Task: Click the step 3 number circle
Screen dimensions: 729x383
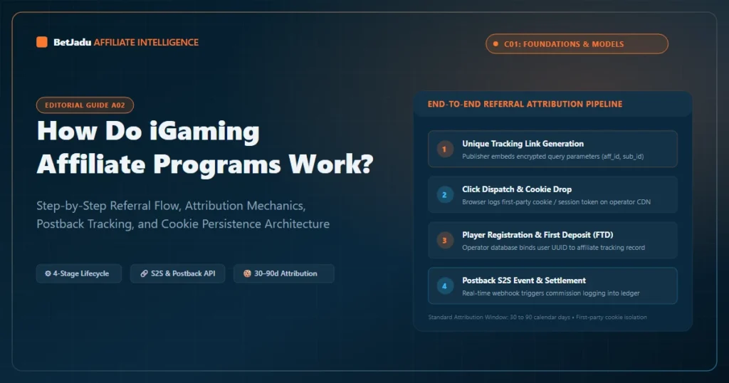Action: [444, 241]
